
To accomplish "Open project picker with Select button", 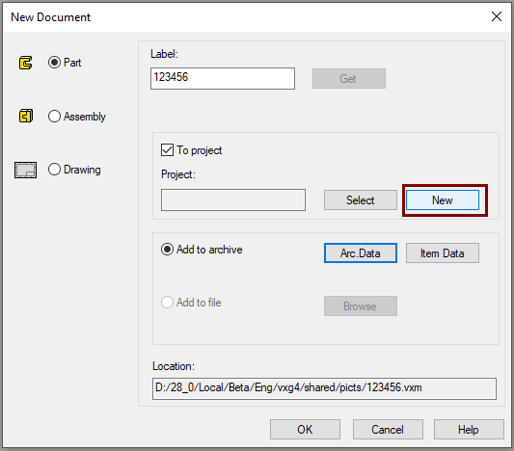I will click(361, 200).
